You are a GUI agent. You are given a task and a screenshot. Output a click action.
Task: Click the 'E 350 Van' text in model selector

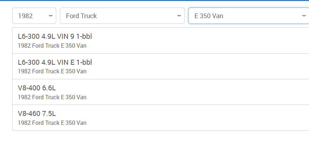click(x=209, y=16)
